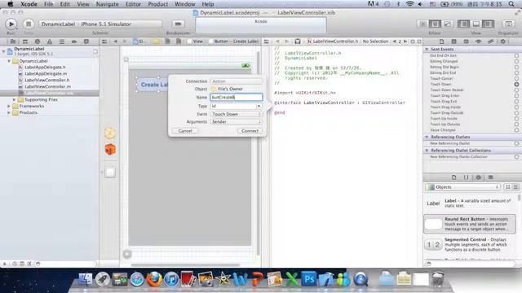Connect the Touch Up Outside event circle
The image size is (522, 293).
click(x=516, y=125)
